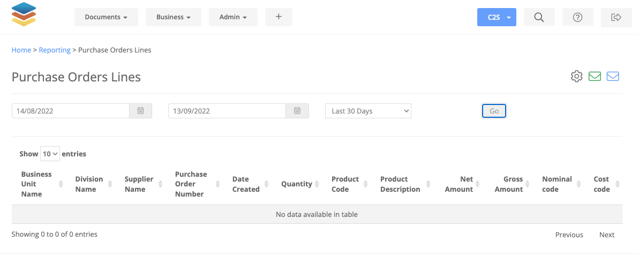This screenshot has width=639, height=256.
Task: Open the Last 30 Days range dropdown
Action: (368, 111)
